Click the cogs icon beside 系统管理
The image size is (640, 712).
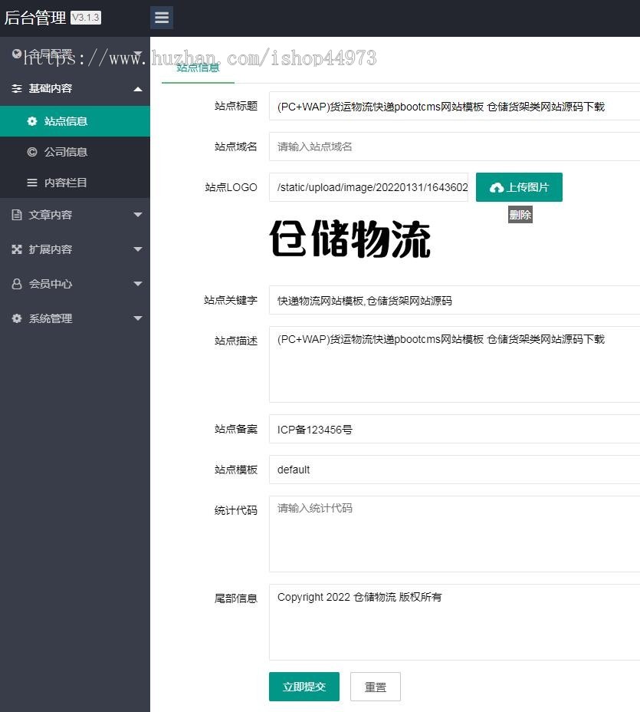click(17, 318)
